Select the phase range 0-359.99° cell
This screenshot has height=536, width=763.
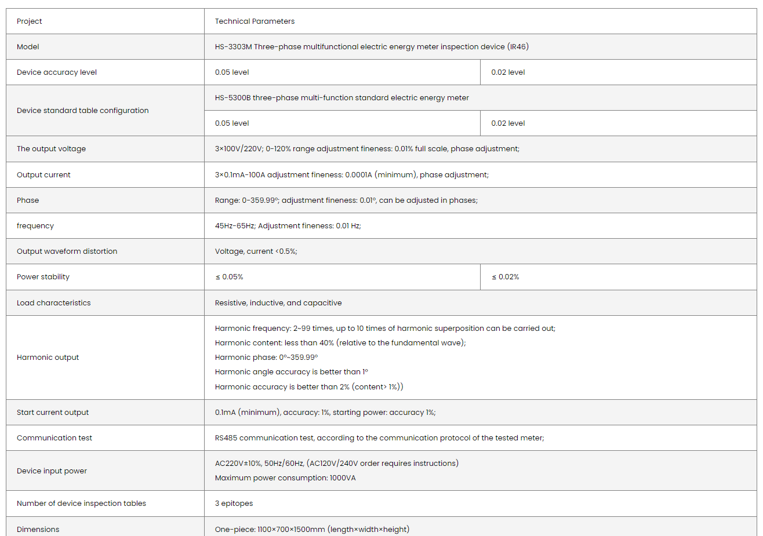pos(346,200)
